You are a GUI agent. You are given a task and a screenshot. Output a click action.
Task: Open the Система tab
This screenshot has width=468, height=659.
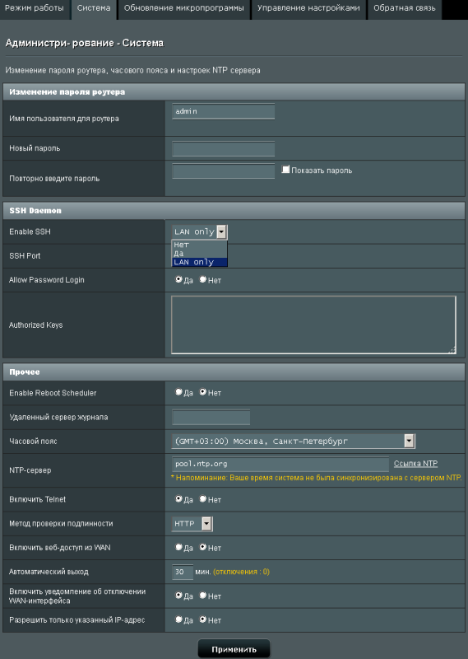[x=94, y=8]
